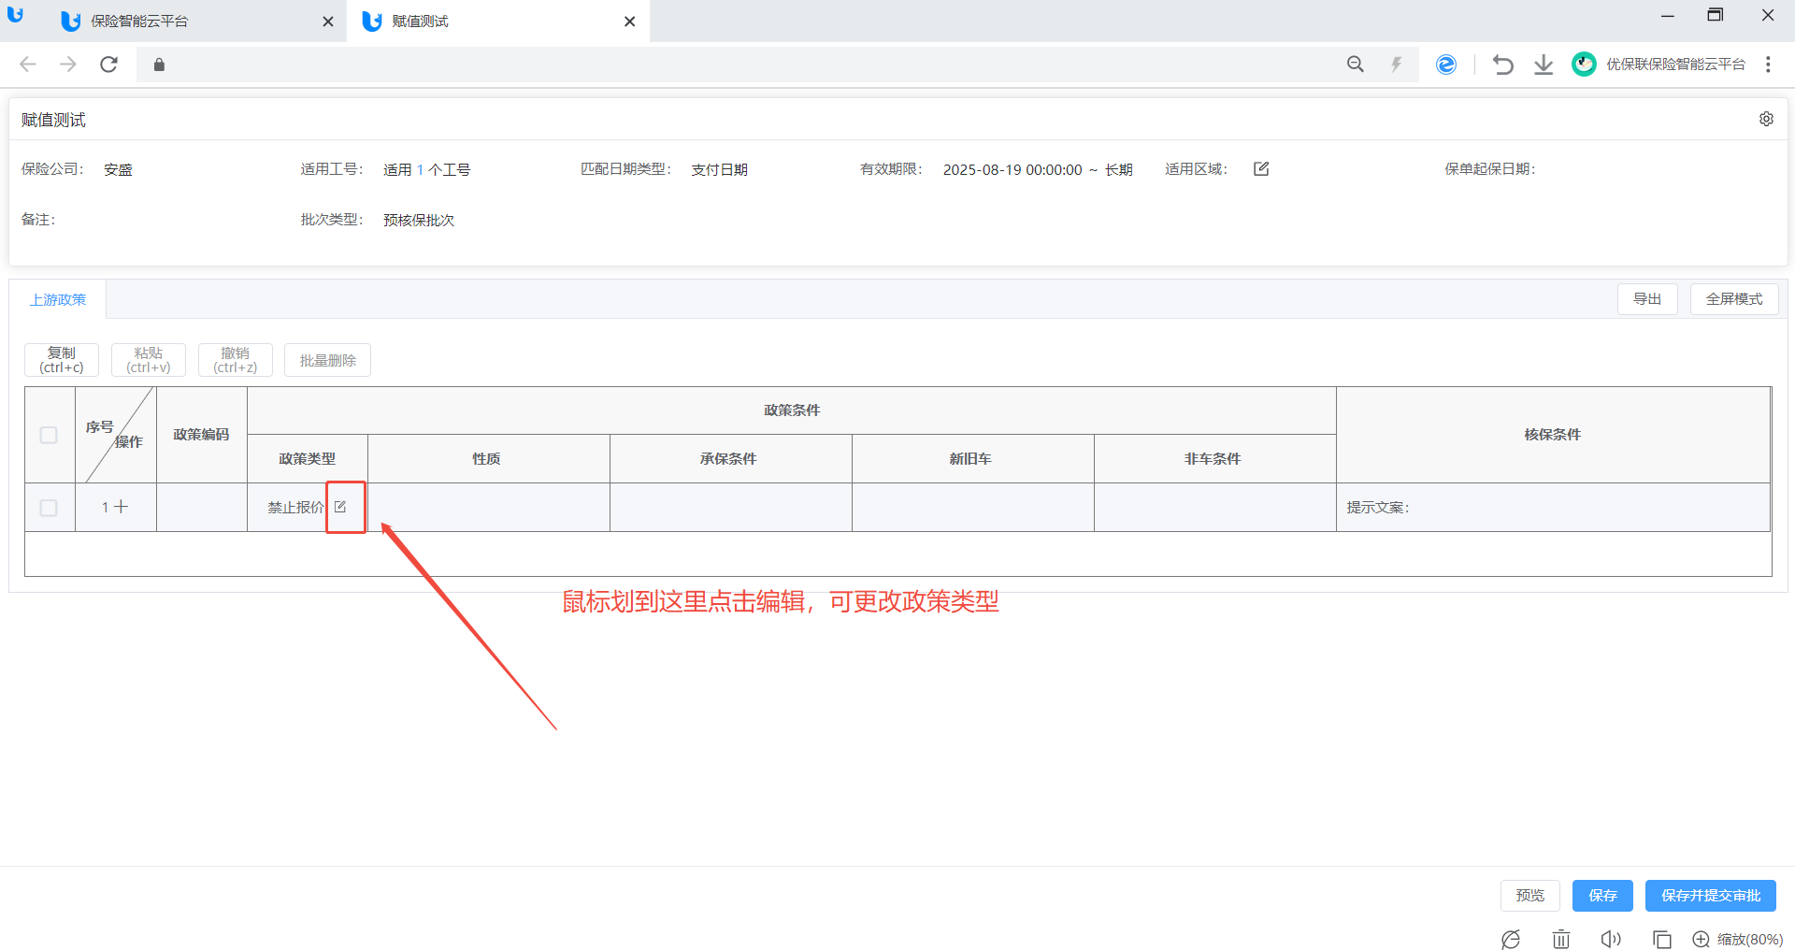1795x950 pixels.
Task: Click the plus icon in row 1
Action: (121, 507)
